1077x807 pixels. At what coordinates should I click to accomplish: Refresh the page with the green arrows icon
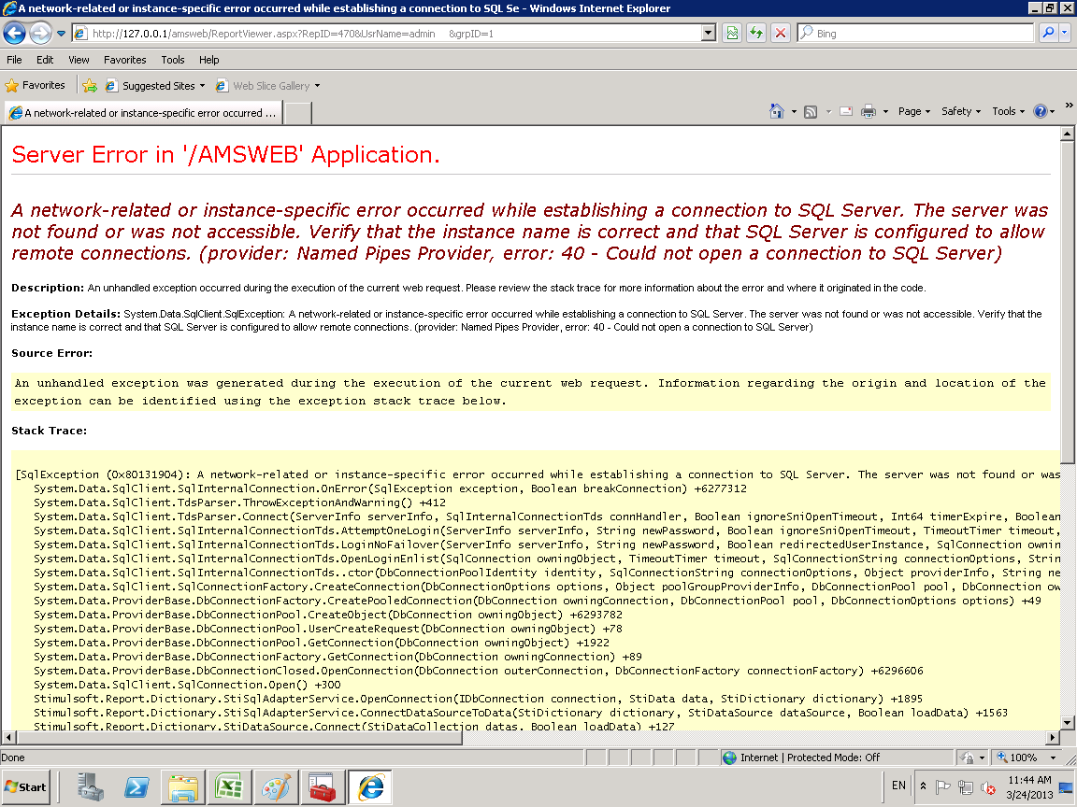pyautogui.click(x=756, y=33)
